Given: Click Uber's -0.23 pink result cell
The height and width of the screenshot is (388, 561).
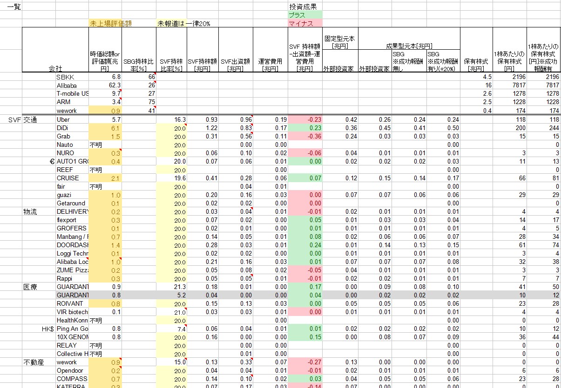Looking at the screenshot, I should pos(305,119).
